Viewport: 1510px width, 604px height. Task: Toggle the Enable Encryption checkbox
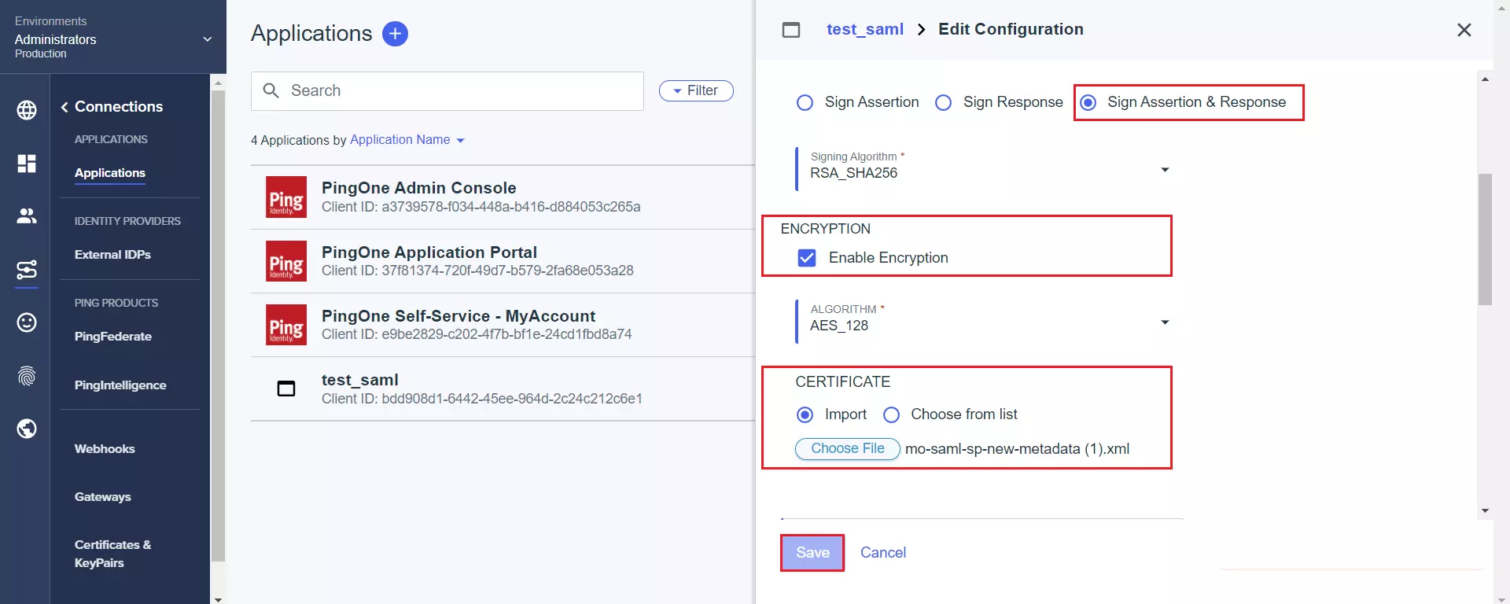pyautogui.click(x=807, y=258)
